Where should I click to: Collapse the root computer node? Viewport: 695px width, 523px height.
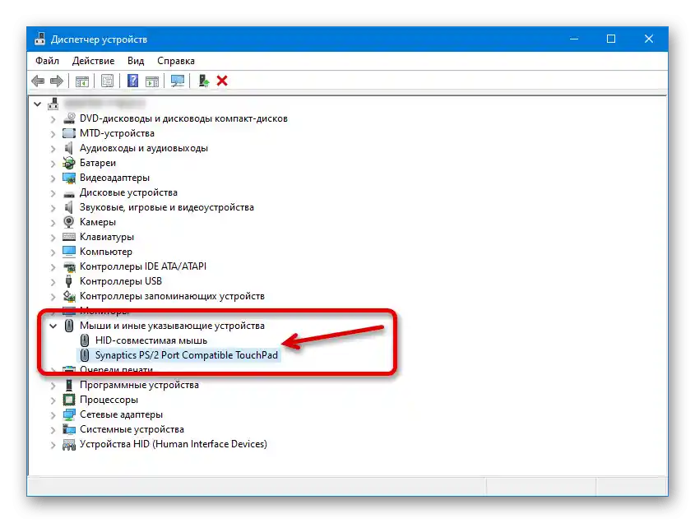pos(38,104)
